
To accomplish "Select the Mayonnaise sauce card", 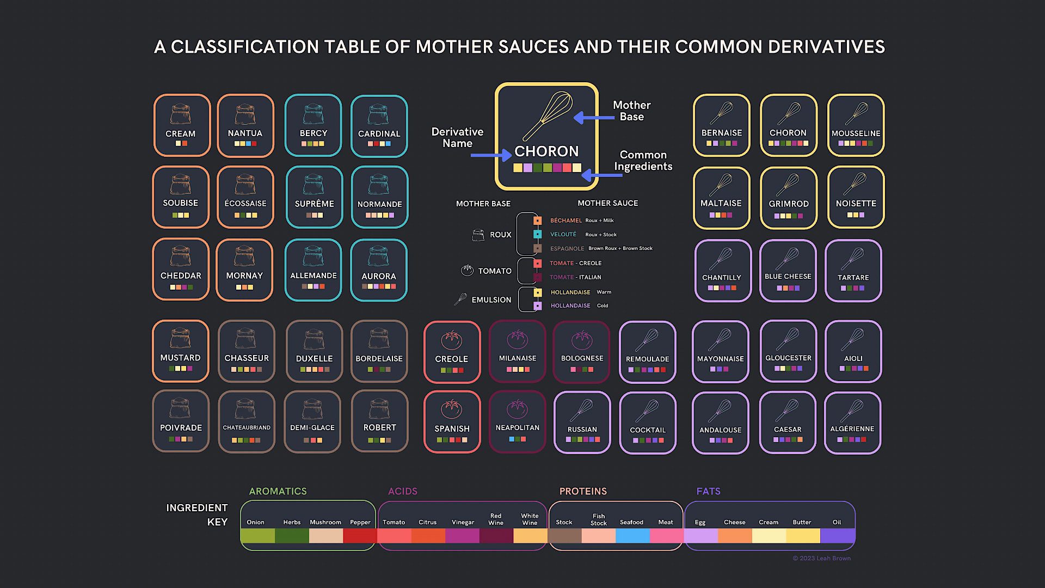I will tap(720, 352).
